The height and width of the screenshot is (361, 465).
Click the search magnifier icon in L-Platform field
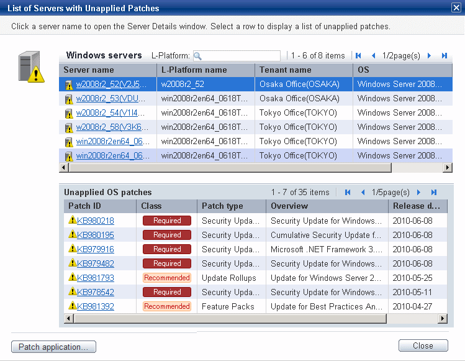[197, 56]
